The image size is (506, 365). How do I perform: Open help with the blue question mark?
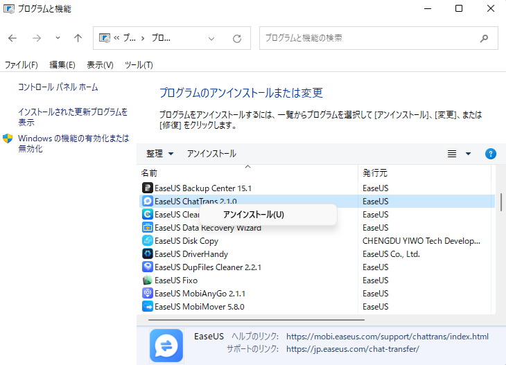coord(491,154)
